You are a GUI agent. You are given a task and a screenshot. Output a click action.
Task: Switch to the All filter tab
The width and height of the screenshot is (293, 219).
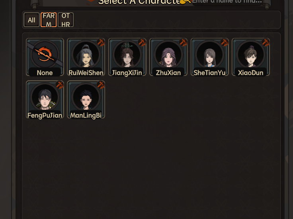tap(31, 20)
